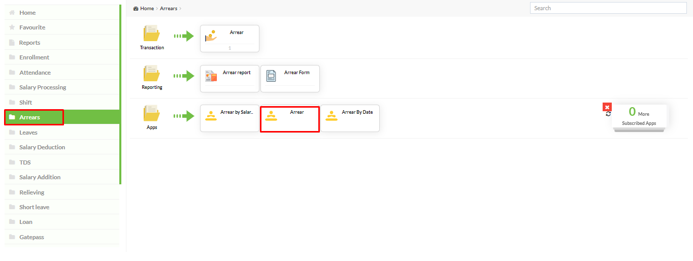This screenshot has width=693, height=261.
Task: Go to Reports in the sidebar
Action: (62, 43)
